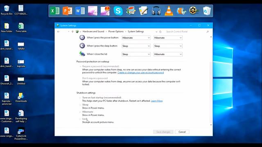262x147 pixels.
Task: Open the notepad with pencil dock icon
Action: pos(143,11)
